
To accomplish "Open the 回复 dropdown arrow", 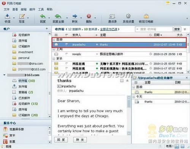I will click(49, 18).
